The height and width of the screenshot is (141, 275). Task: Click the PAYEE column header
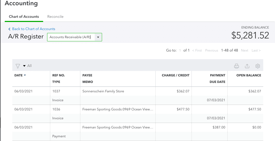click(x=87, y=75)
